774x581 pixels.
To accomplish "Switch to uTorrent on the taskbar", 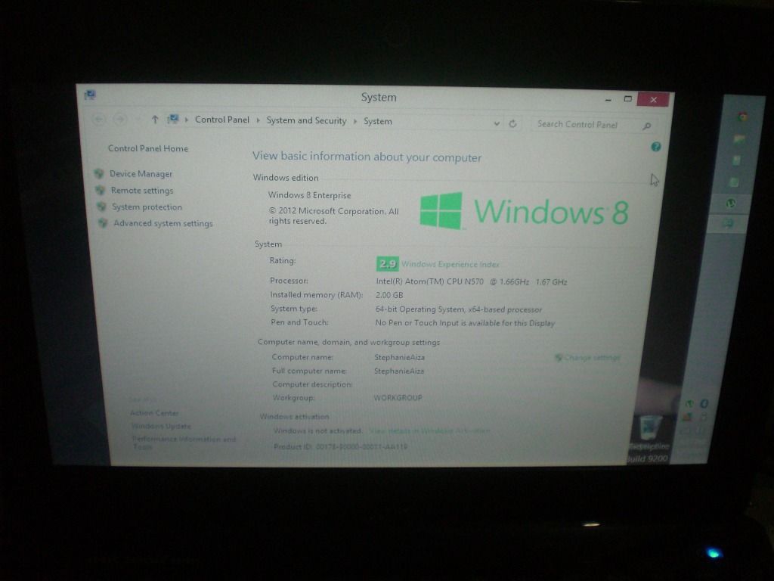I will [x=731, y=203].
